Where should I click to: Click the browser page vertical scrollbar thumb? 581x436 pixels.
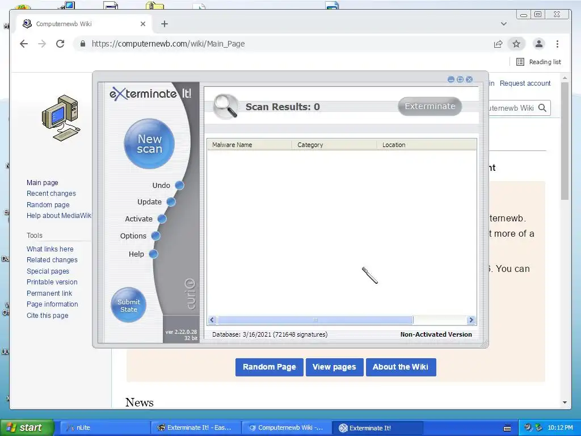click(565, 141)
